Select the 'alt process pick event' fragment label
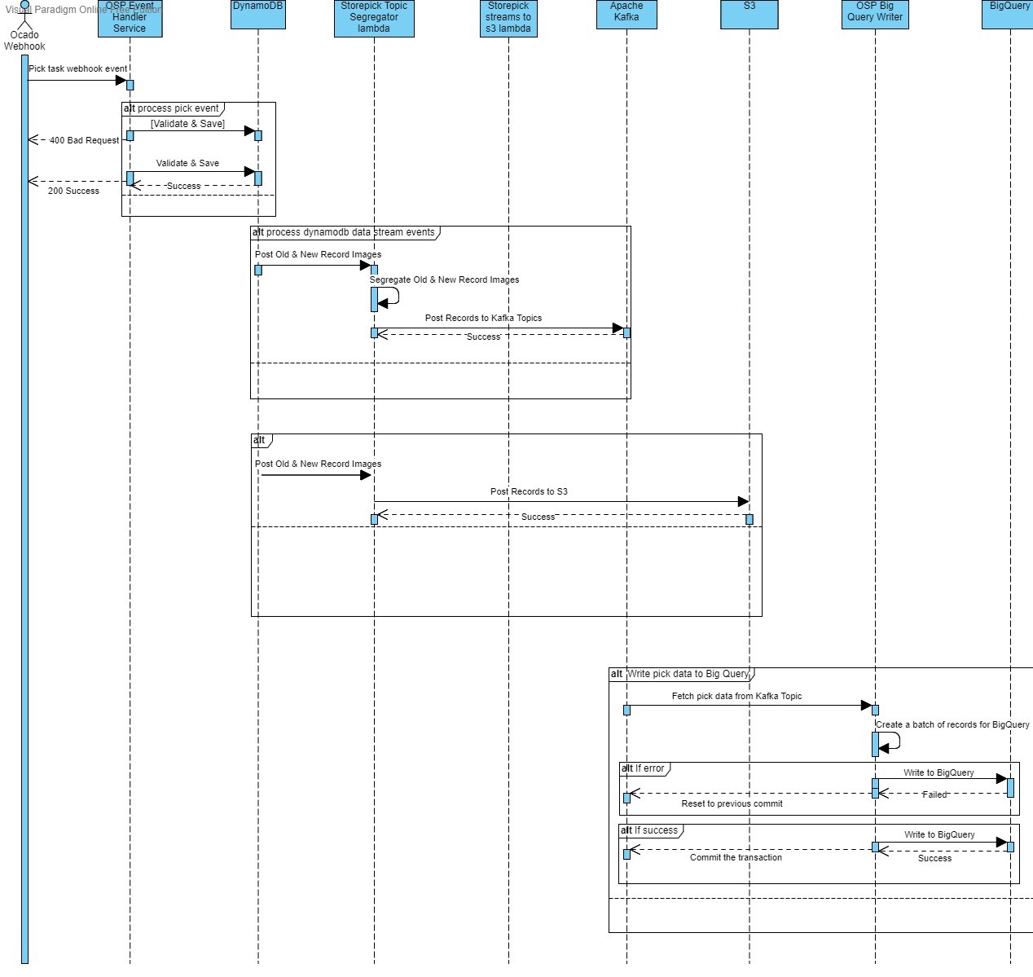Image resolution: width=1033 pixels, height=977 pixels. [173, 108]
